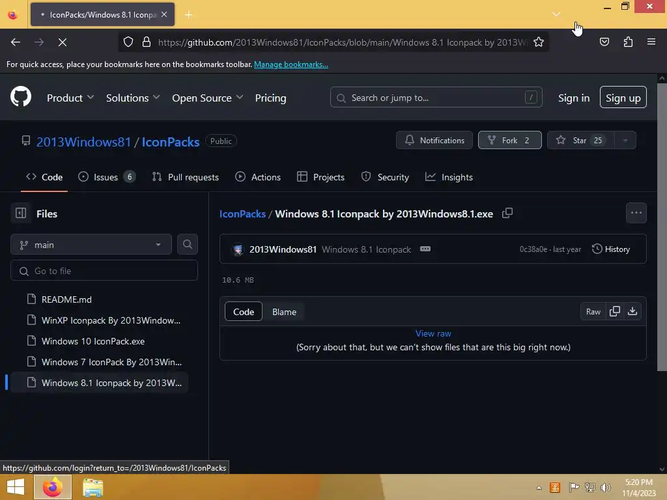Click the GitHub Octocat logo
Screen dimensions: 667x500
tap(20, 96)
